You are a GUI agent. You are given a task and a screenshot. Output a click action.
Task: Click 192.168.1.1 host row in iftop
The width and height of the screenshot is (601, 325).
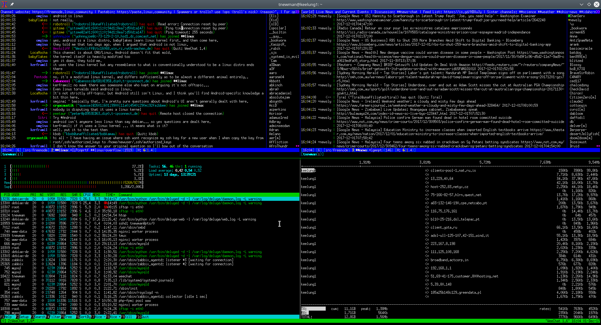pos(441,268)
